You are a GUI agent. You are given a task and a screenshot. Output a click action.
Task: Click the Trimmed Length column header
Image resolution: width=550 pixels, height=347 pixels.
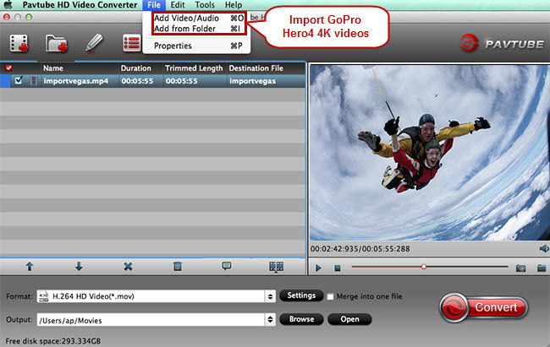pyautogui.click(x=194, y=68)
